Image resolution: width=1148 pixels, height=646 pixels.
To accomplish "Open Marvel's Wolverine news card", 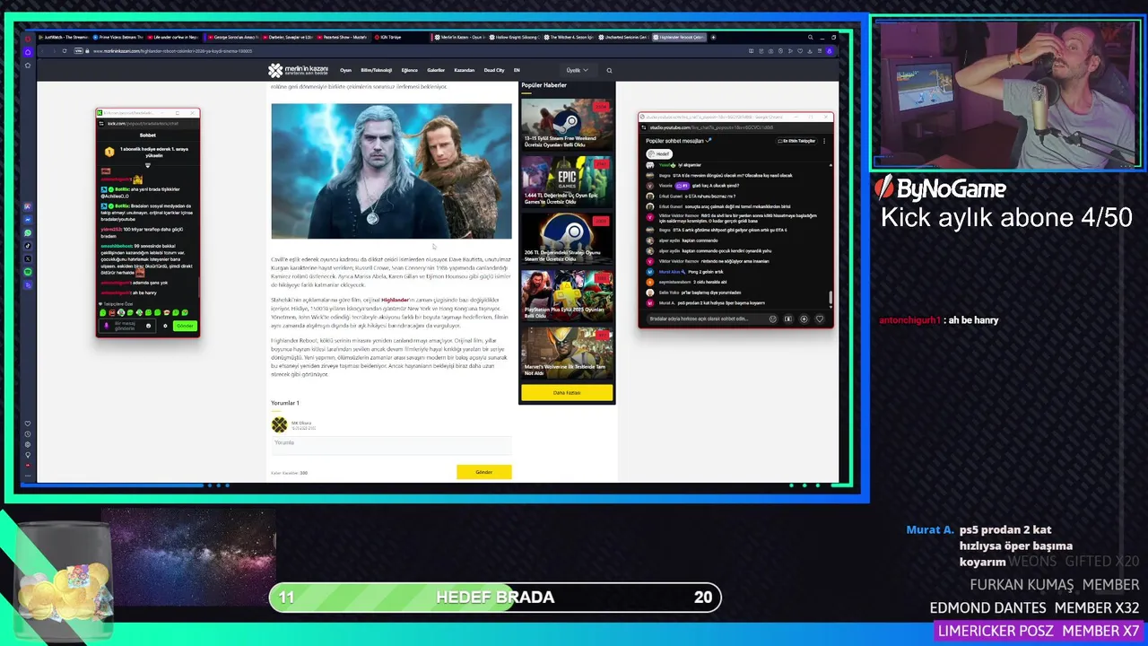I will (567, 353).
